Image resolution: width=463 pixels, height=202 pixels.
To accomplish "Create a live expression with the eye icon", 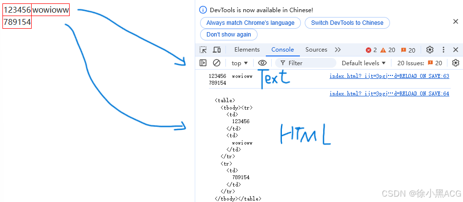I will tap(262, 63).
